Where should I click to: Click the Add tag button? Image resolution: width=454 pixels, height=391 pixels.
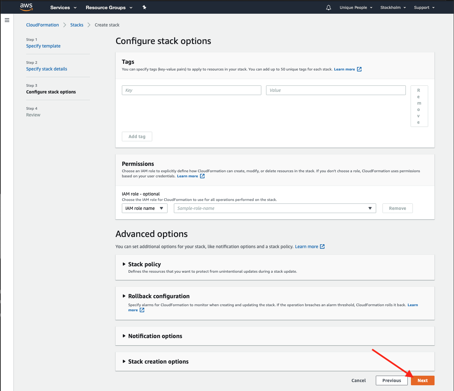pyautogui.click(x=137, y=136)
